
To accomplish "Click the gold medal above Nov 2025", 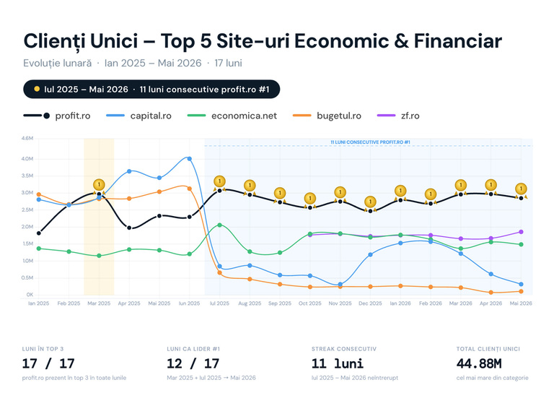I will 340,192.
